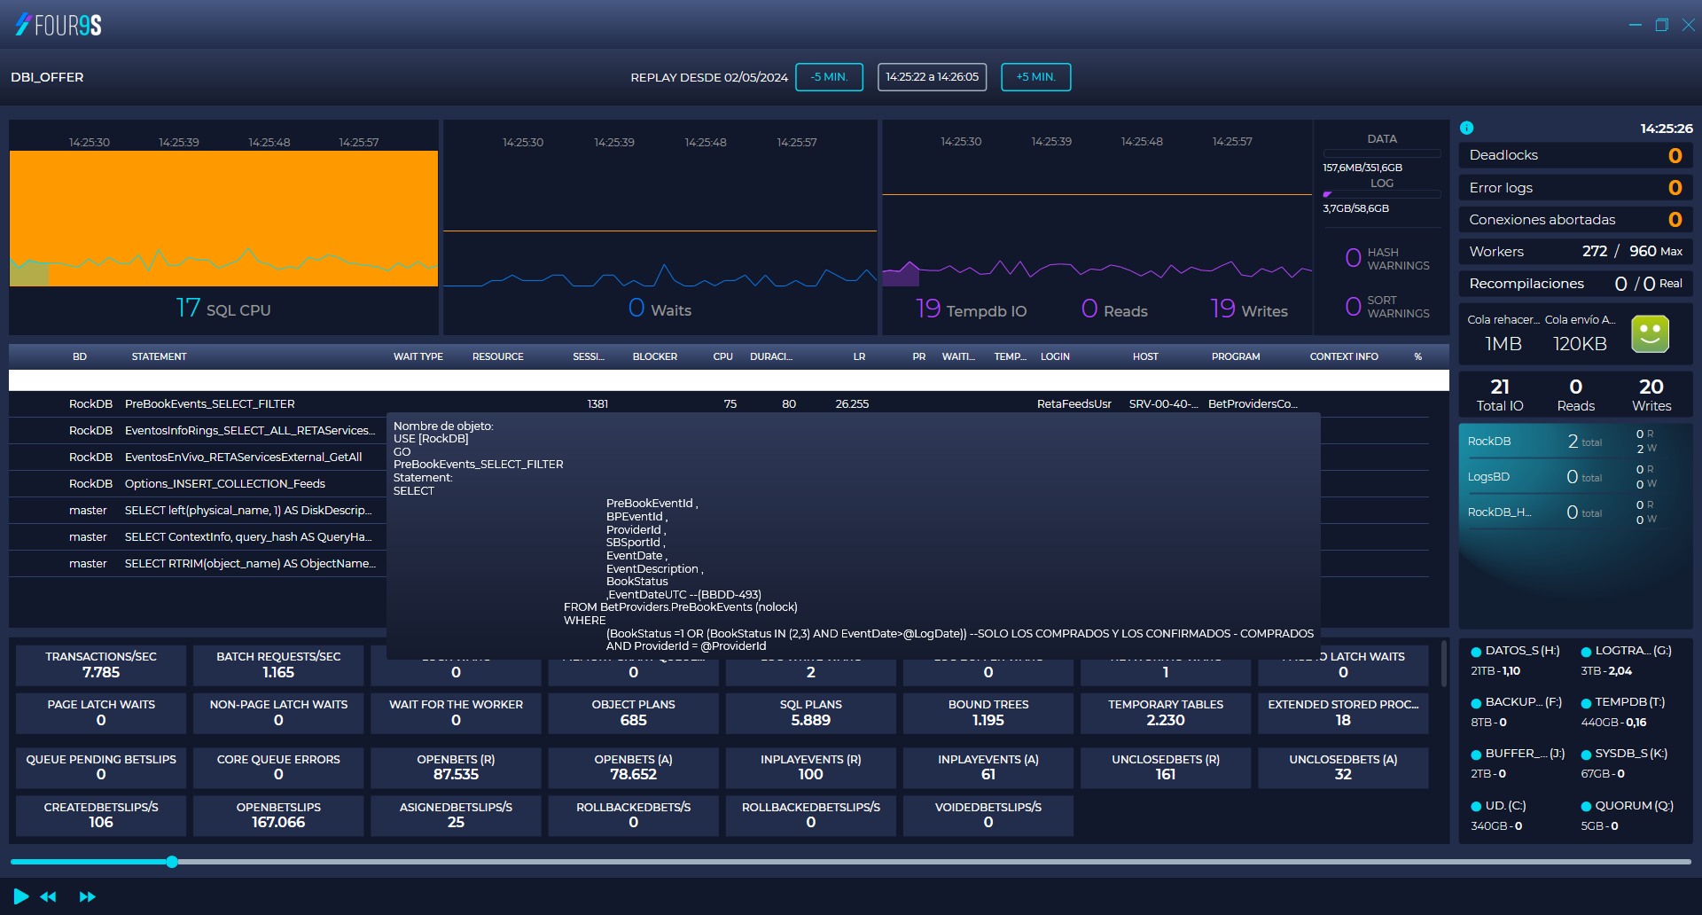
Task: Click the +5 MIN. replay button
Action: coord(1035,77)
